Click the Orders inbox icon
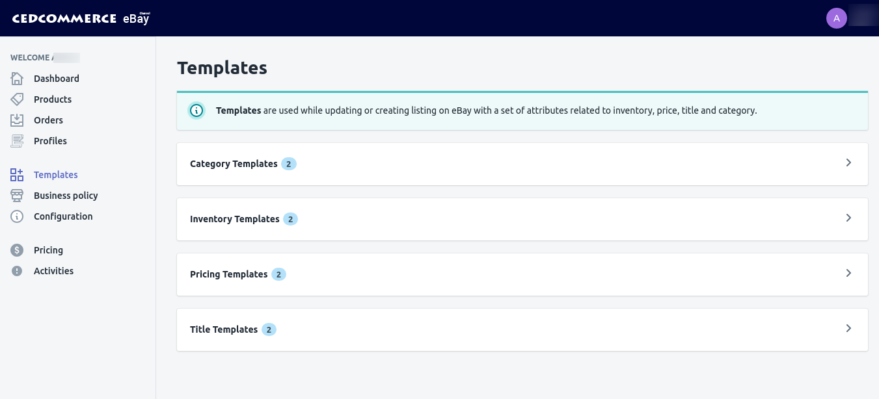Image resolution: width=879 pixels, height=399 pixels. click(x=17, y=120)
